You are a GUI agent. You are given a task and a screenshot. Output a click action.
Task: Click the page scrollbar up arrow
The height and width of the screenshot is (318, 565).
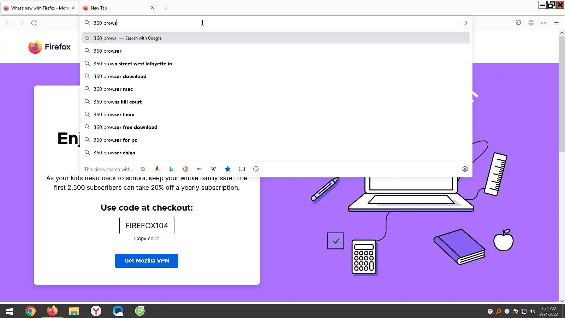click(x=562, y=33)
